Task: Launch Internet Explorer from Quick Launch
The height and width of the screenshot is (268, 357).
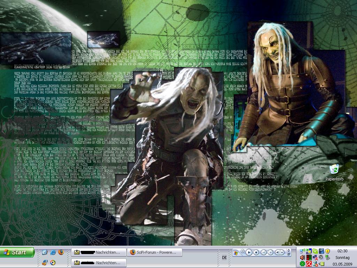Action: 53,252
